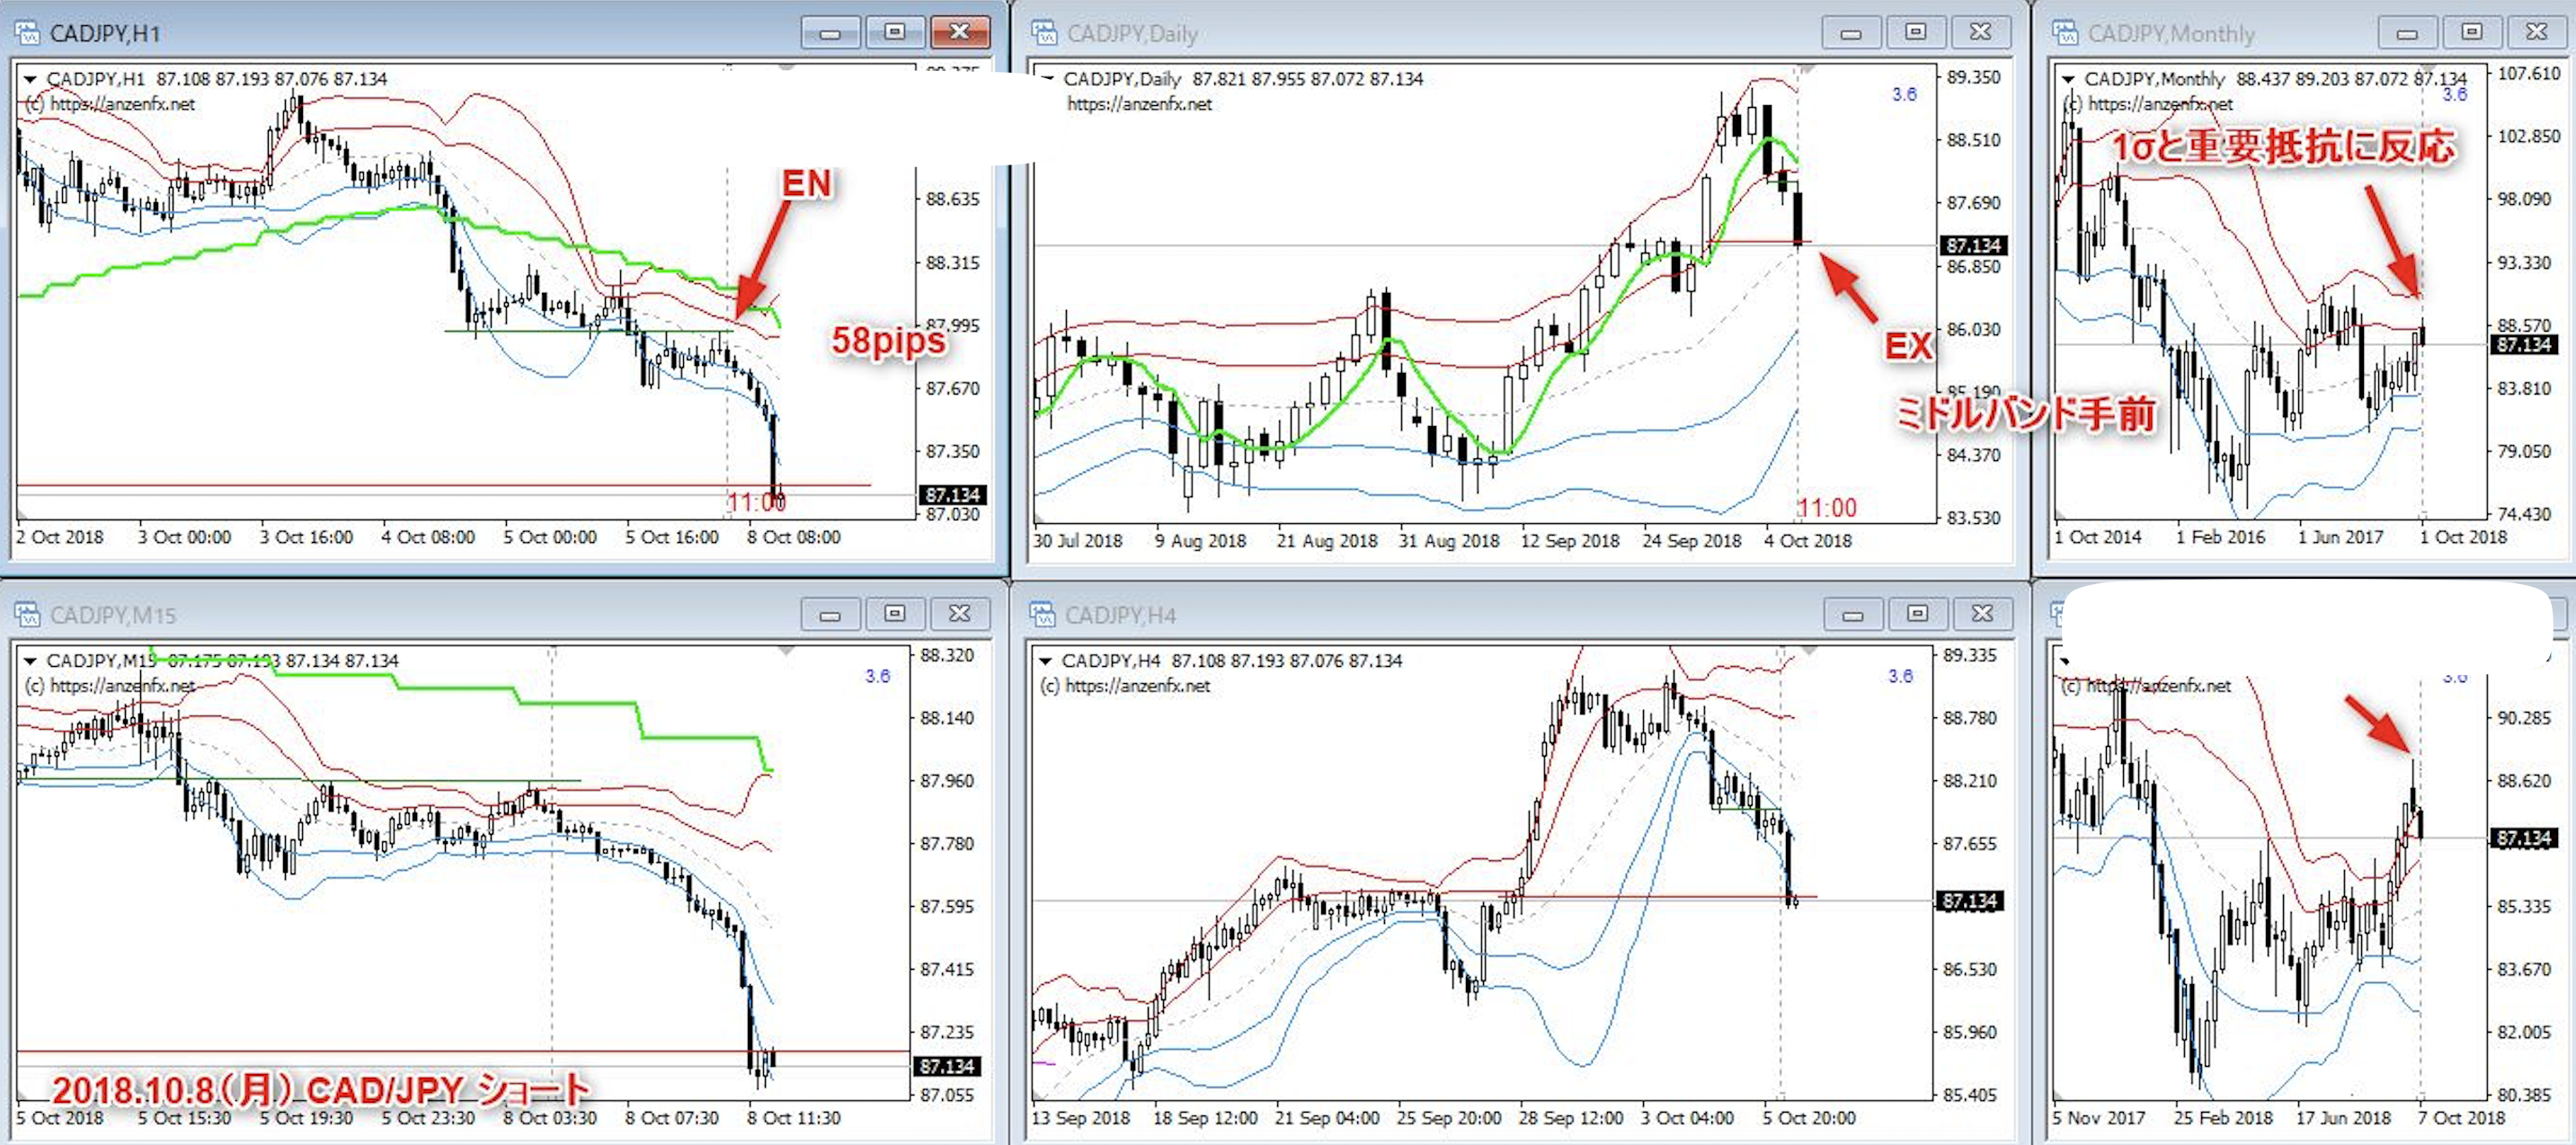This screenshot has width=2576, height=1145.
Task: Expand the CADJPY,Daily chart info triangle
Action: [1048, 79]
